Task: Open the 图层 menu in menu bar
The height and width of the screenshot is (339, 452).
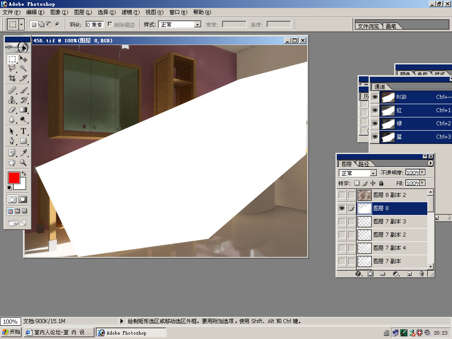Action: 83,12
